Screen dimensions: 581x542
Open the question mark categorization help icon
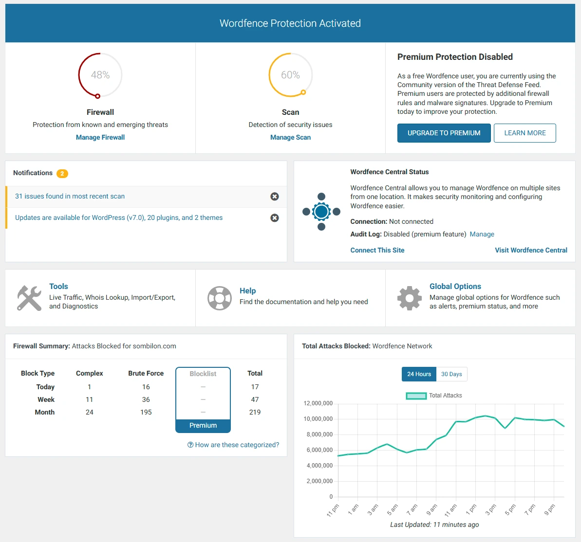point(190,445)
